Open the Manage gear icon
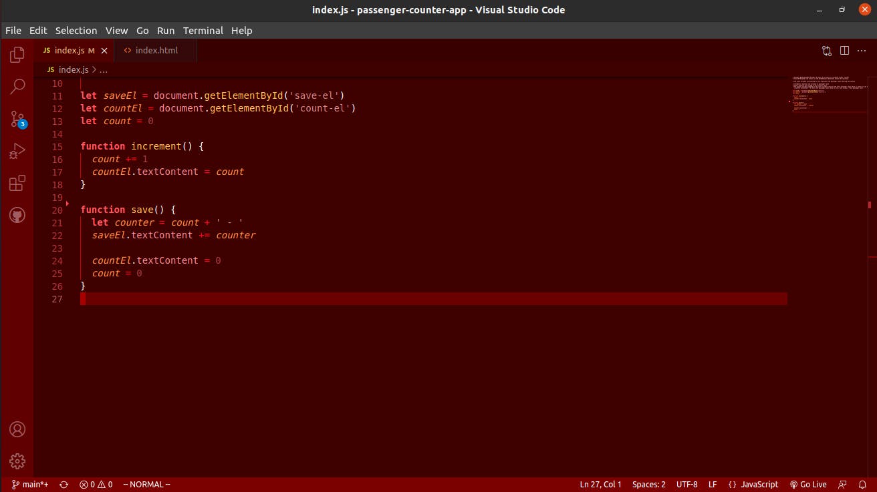Viewport: 877px width, 492px height. click(x=17, y=461)
